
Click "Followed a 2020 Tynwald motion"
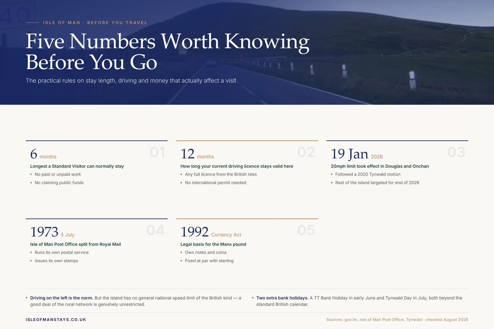click(368, 174)
